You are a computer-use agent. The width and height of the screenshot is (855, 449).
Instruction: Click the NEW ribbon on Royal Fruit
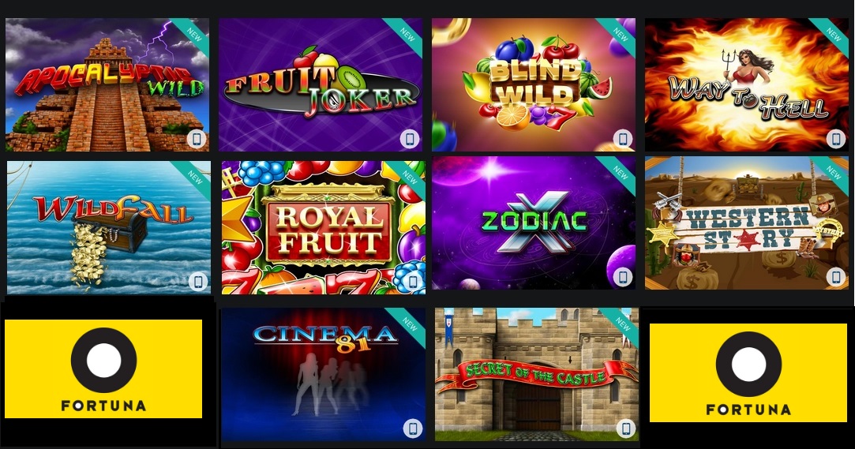[x=410, y=177]
